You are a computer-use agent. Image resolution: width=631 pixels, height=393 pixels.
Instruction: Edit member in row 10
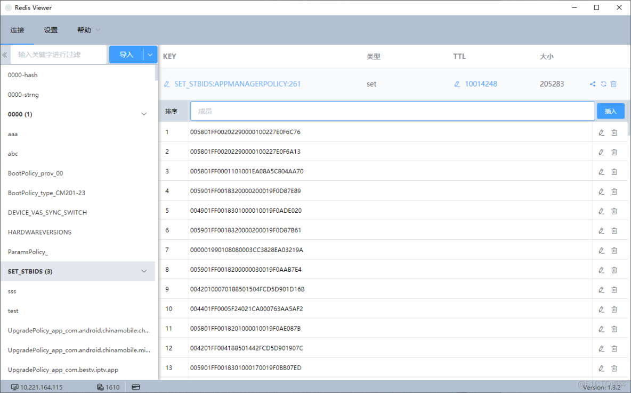coord(601,310)
